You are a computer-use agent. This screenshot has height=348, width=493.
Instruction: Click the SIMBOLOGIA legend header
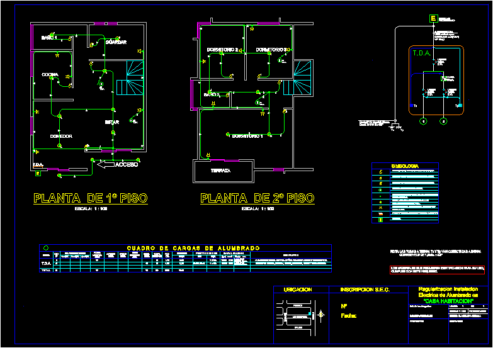click(x=405, y=167)
